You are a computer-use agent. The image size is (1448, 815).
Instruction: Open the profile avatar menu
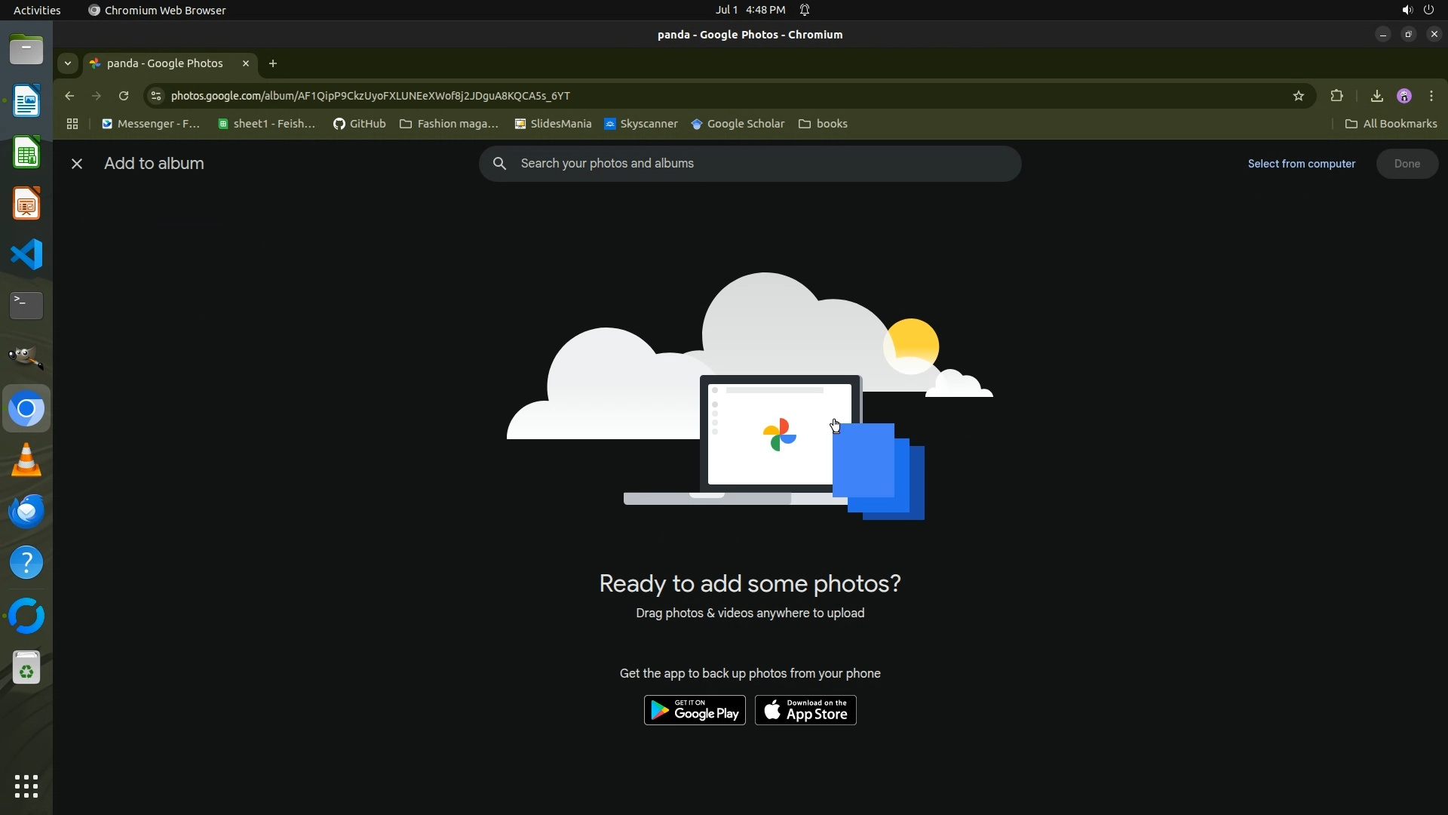point(1404,96)
